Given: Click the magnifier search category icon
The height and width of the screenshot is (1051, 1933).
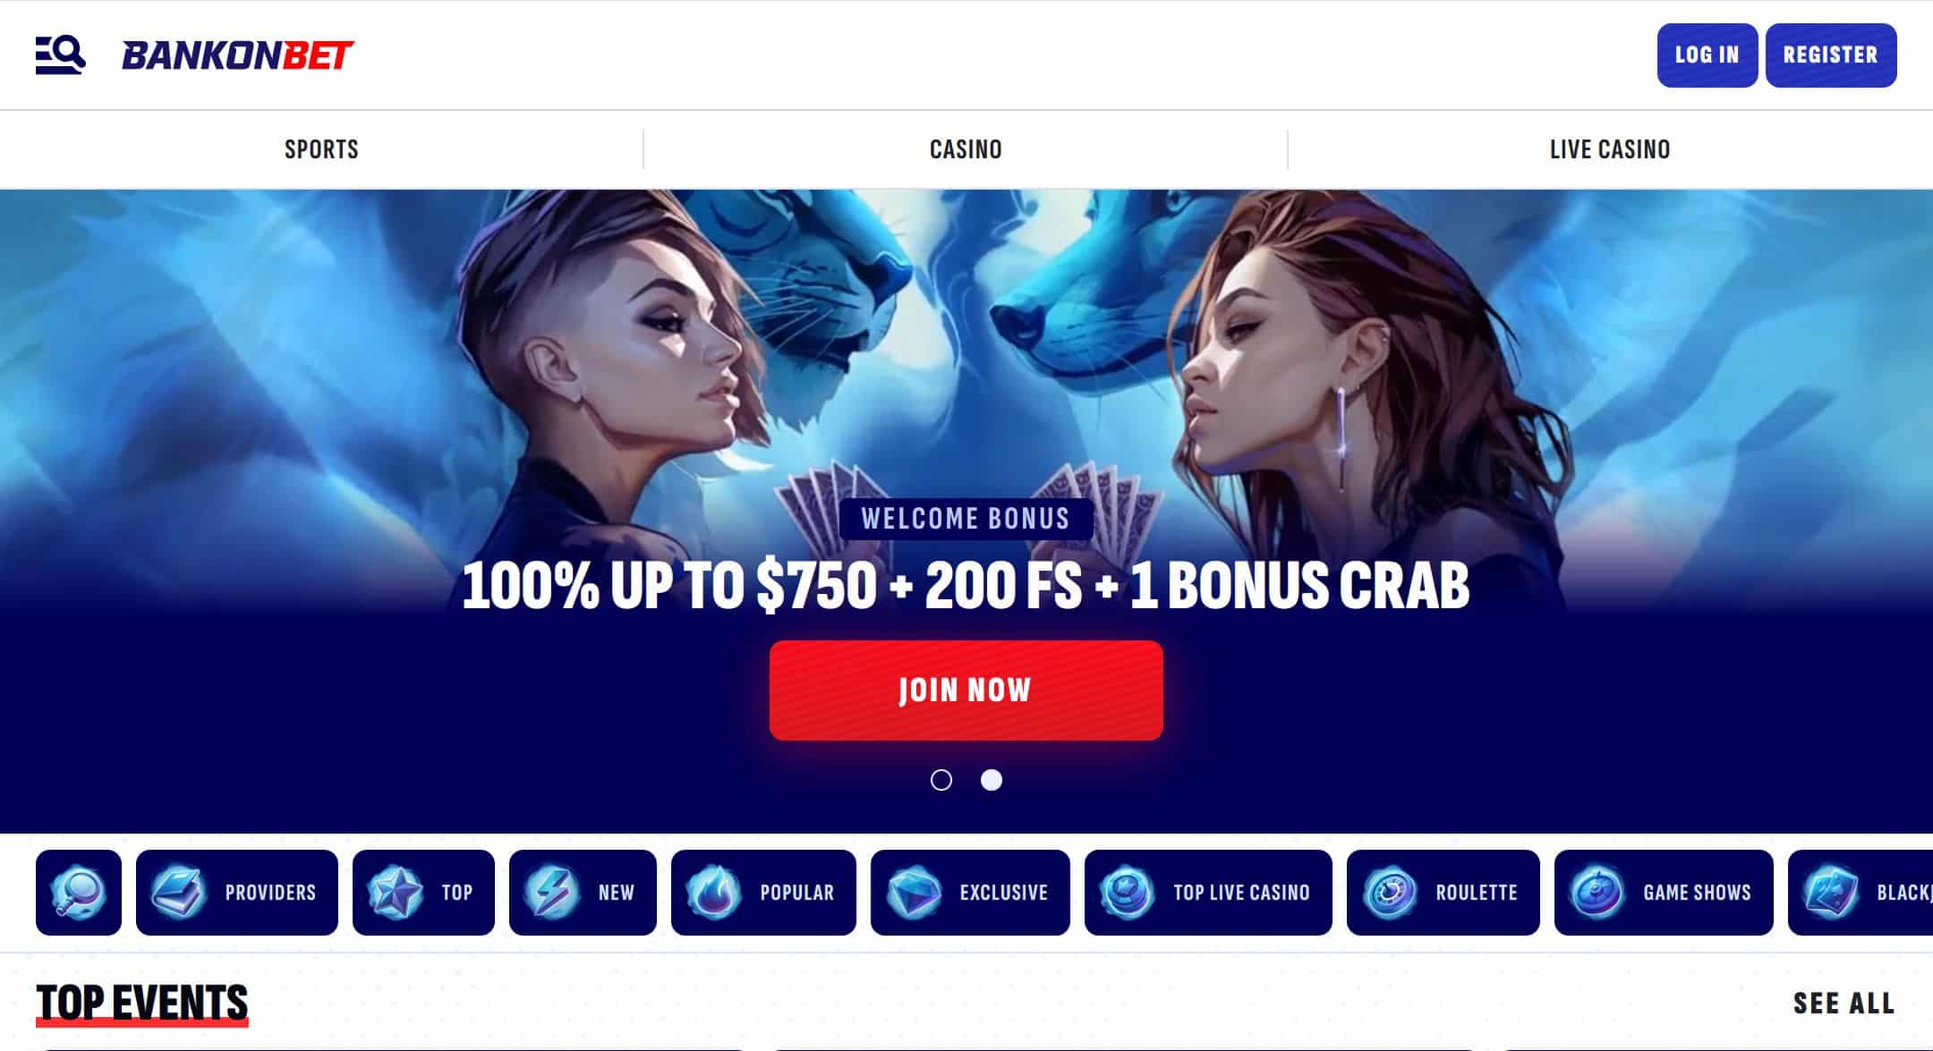Looking at the screenshot, I should [79, 892].
